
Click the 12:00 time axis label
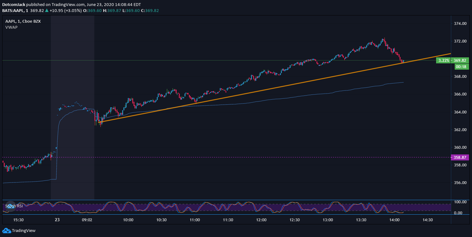(261, 220)
